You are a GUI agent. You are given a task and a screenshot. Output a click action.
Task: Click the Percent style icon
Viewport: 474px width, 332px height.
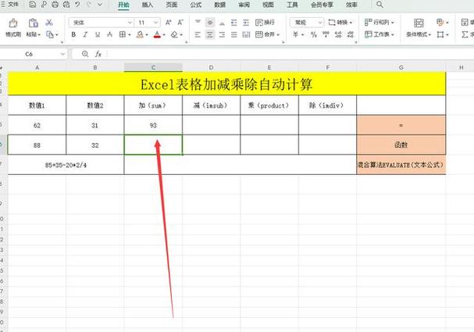[x=313, y=34]
